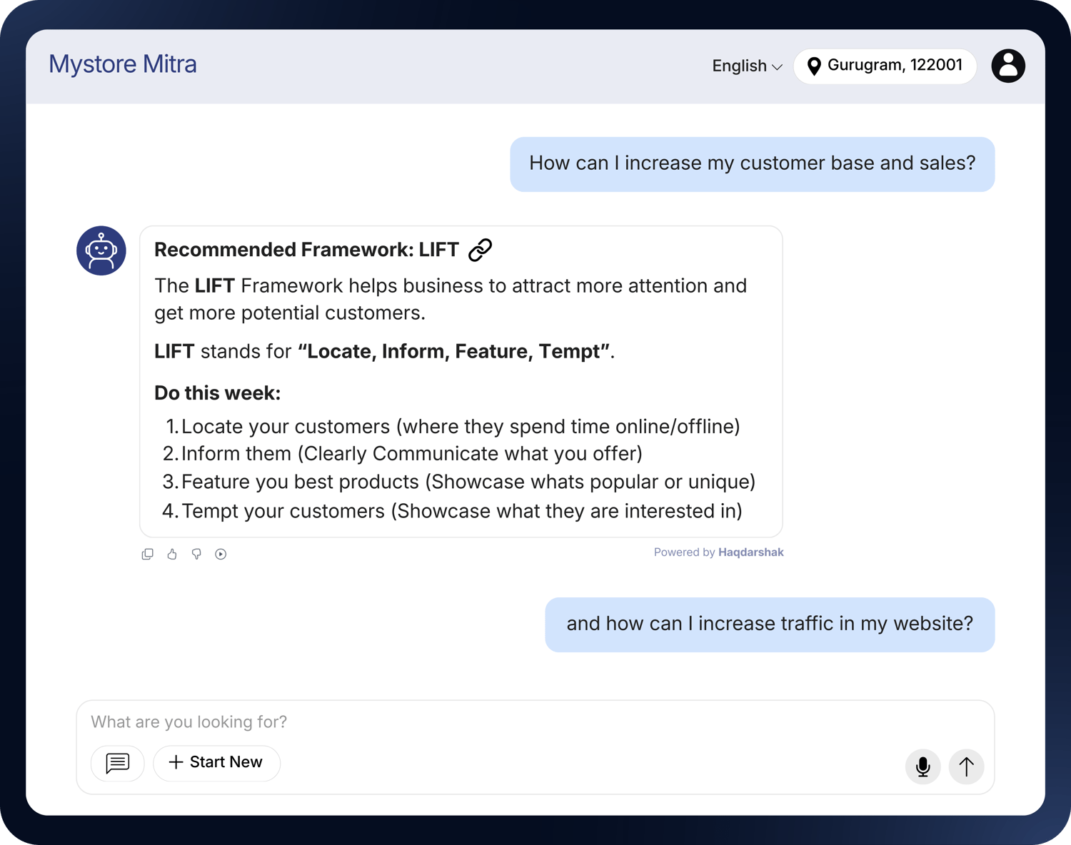Click the robot assistant avatar
The width and height of the screenshot is (1071, 845).
[x=101, y=251]
